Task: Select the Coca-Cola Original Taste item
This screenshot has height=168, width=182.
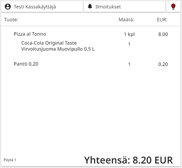Action: pos(49,43)
